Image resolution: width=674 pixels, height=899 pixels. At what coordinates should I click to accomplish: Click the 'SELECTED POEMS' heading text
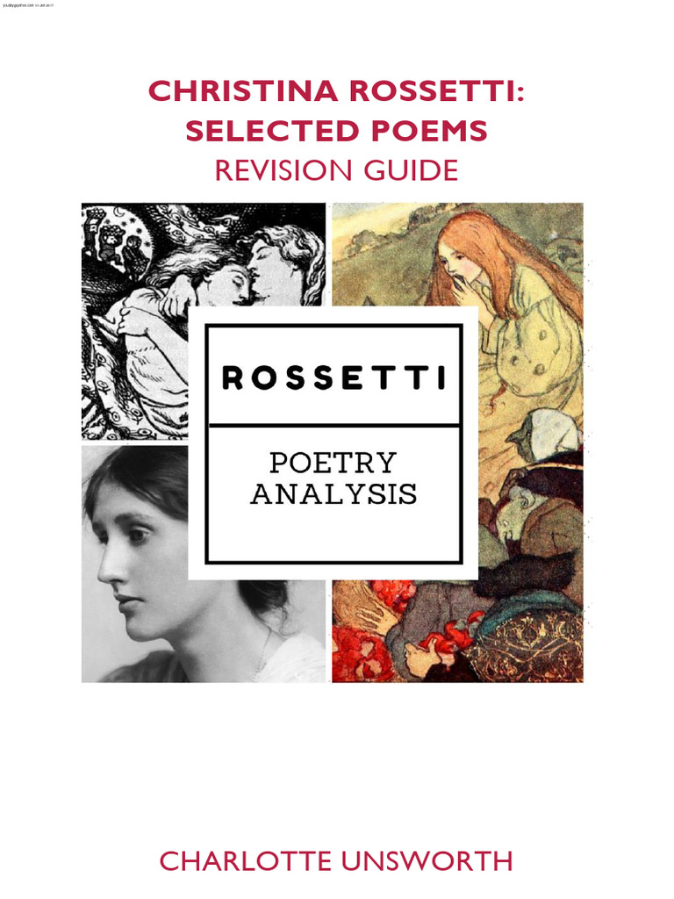pyautogui.click(x=336, y=131)
